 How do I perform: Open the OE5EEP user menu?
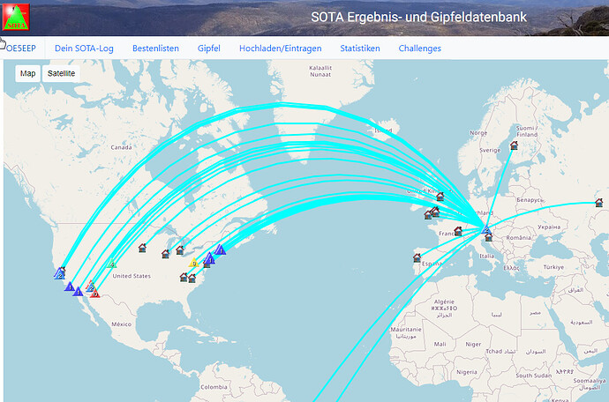click(20, 48)
